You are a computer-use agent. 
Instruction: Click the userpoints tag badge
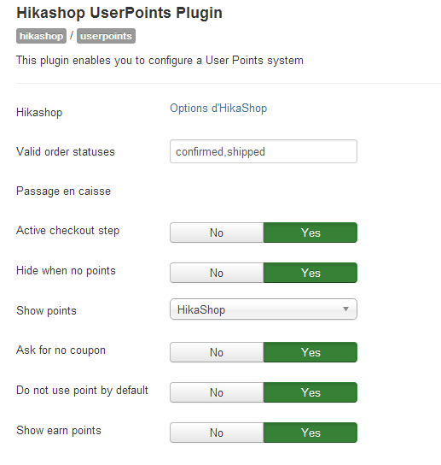point(106,36)
